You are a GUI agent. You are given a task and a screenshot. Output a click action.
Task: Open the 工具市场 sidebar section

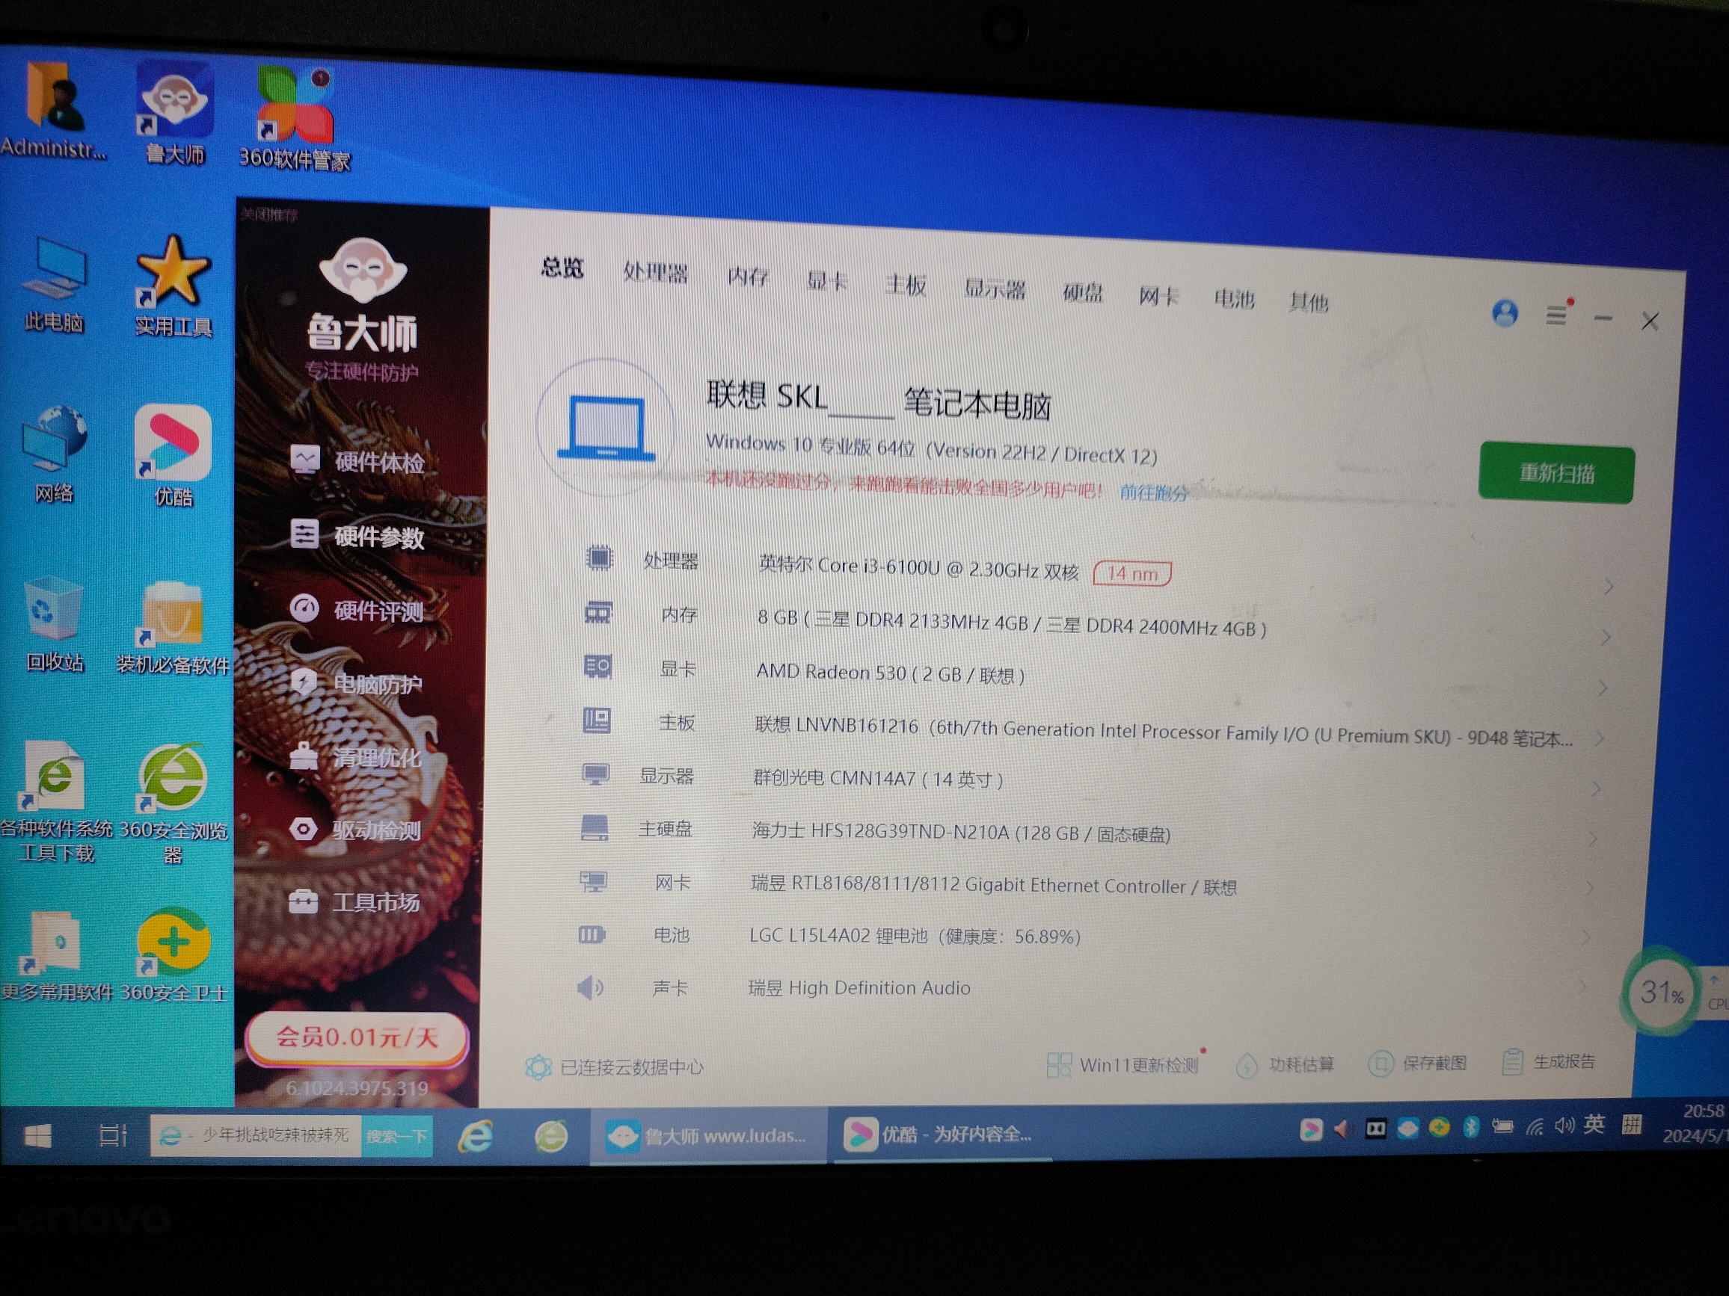(354, 901)
